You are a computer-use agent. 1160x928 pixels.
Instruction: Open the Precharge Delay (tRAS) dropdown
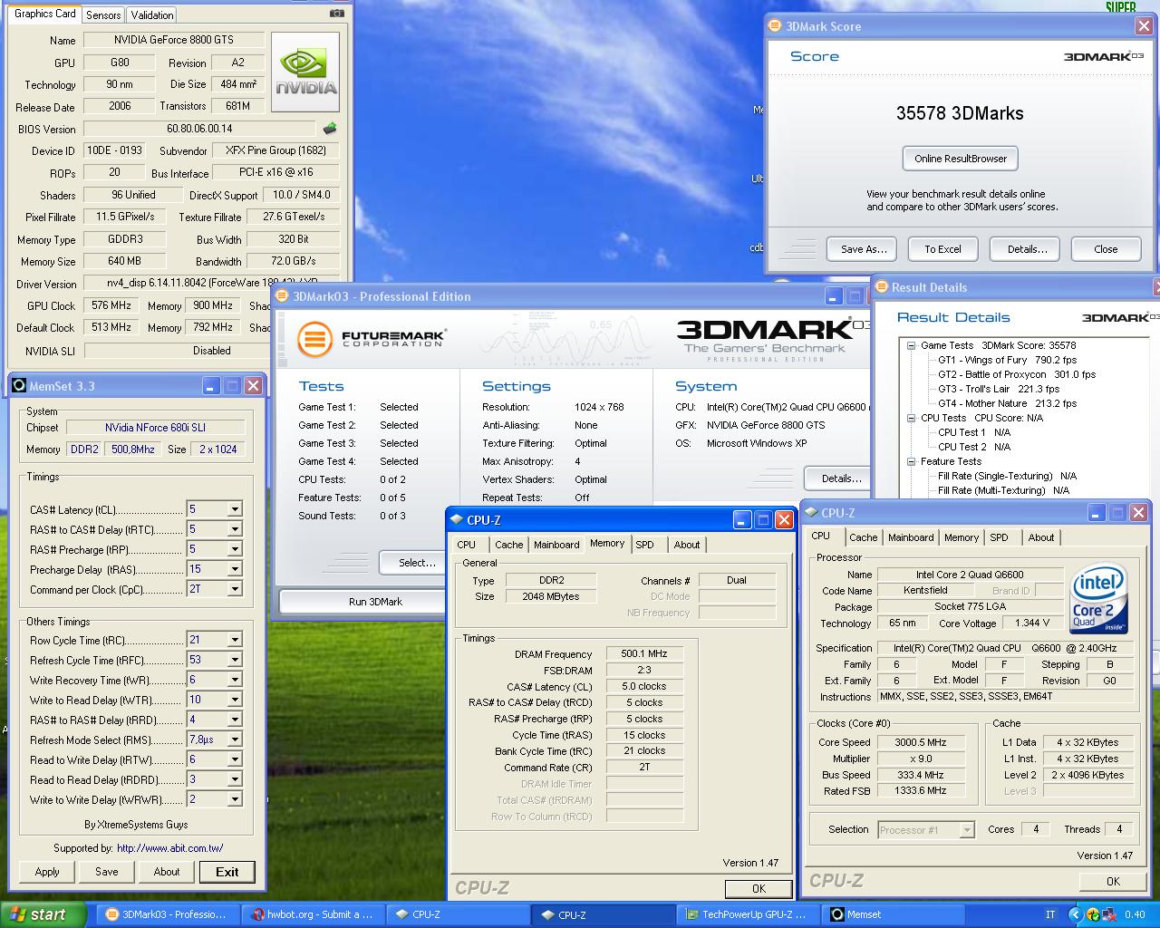click(235, 569)
